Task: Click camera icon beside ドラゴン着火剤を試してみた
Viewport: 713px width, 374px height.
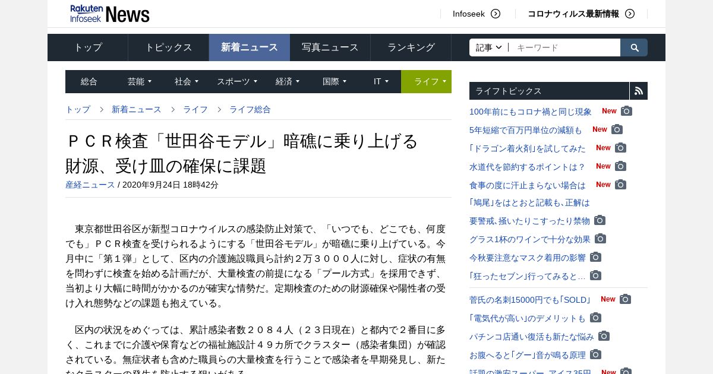Action: pyautogui.click(x=620, y=148)
